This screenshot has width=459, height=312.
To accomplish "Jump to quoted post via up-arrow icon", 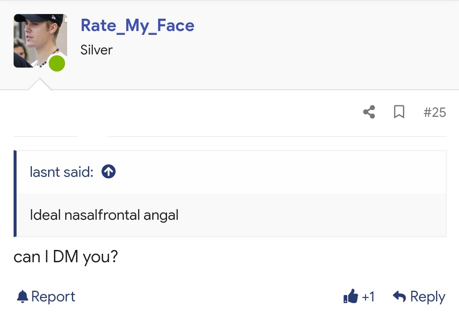I will (x=109, y=171).
